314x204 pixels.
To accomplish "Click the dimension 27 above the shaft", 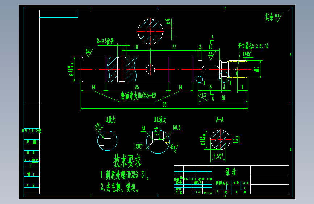I will click(174, 47).
